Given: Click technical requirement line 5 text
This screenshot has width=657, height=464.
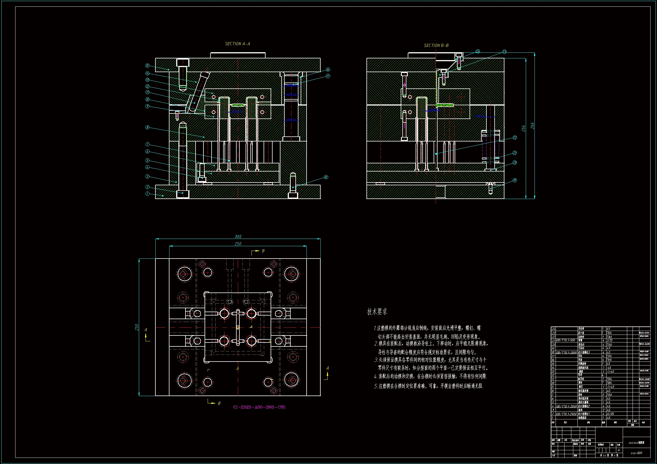Looking at the screenshot, I should [x=429, y=386].
